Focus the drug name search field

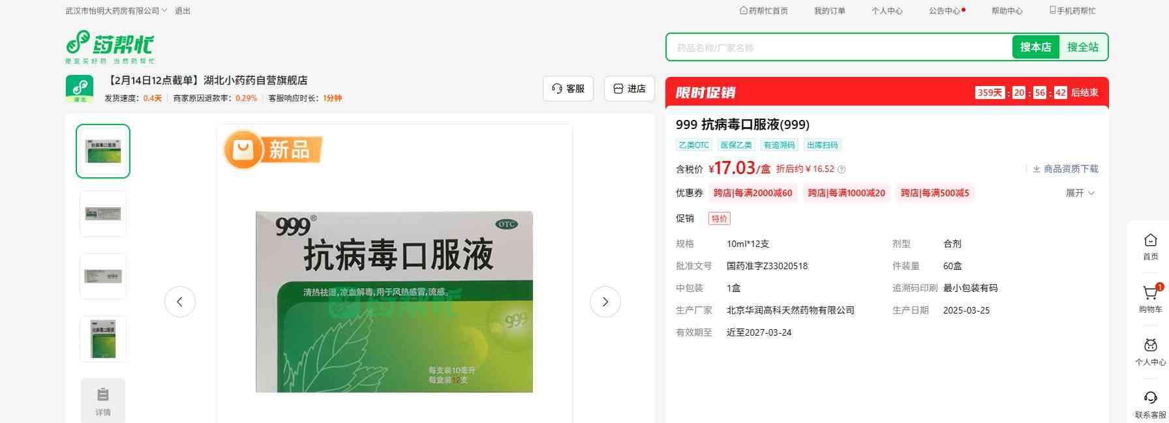click(x=838, y=48)
